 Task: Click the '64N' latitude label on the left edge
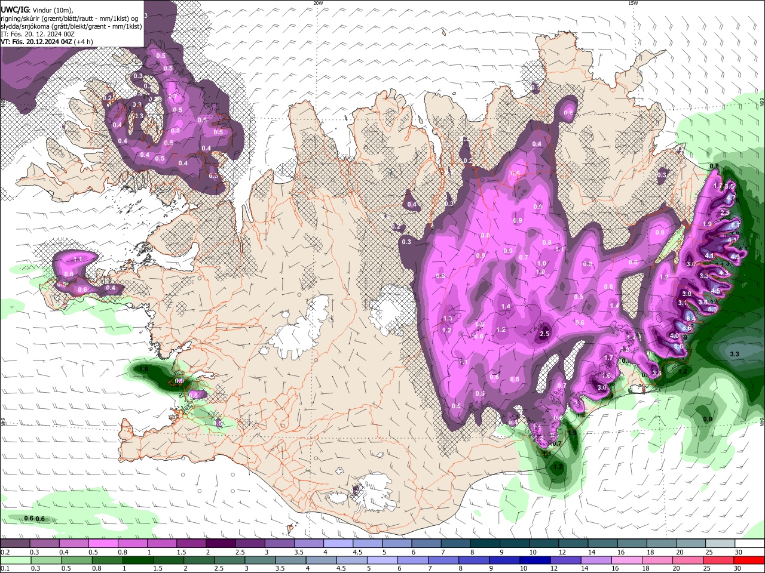3,423
